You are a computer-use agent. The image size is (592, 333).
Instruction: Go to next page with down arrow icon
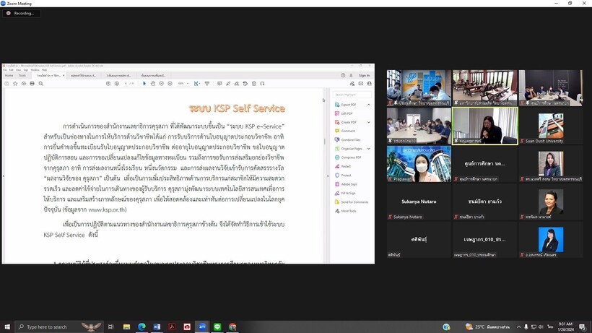click(x=117, y=84)
